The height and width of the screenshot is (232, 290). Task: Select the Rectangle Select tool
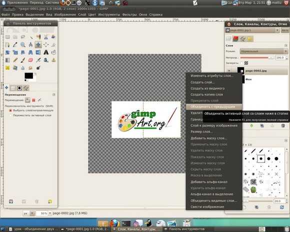(7, 37)
